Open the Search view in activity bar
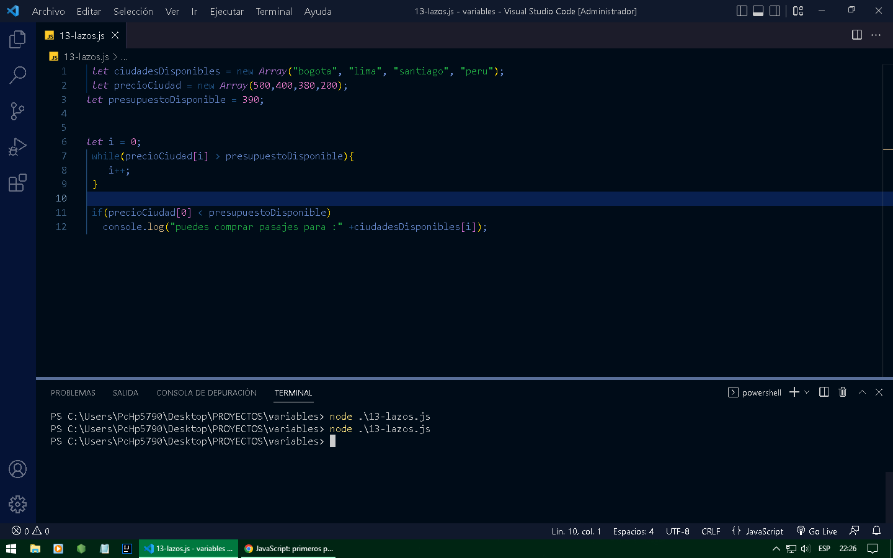The height and width of the screenshot is (558, 893). (17, 75)
